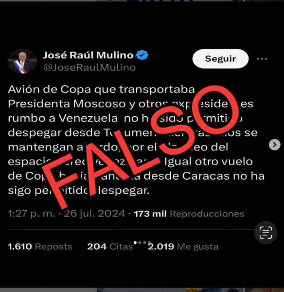Click the blue verified badge
Image resolution: width=284 pixels, height=292 pixels.
click(x=142, y=55)
